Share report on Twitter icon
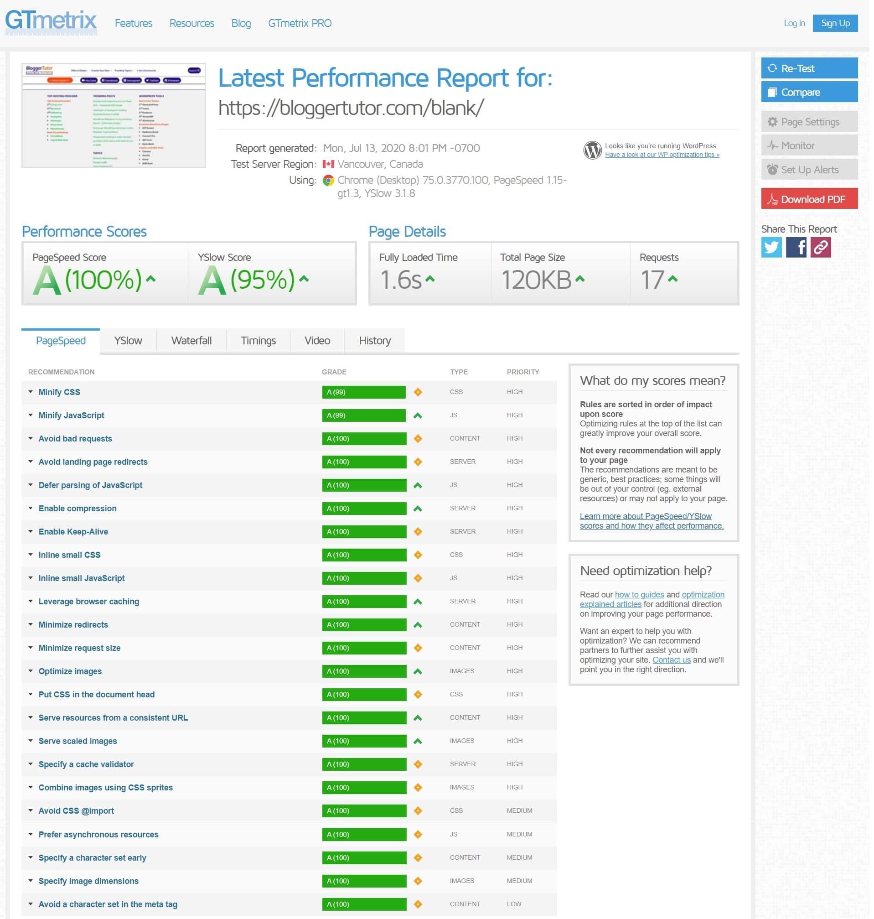The width and height of the screenshot is (874, 919). [771, 247]
